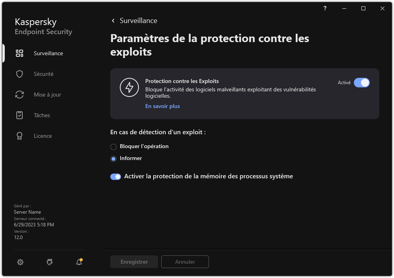This screenshot has height=278, width=394.
Task: Disable Protection contre les Exploits
Action: (x=362, y=83)
